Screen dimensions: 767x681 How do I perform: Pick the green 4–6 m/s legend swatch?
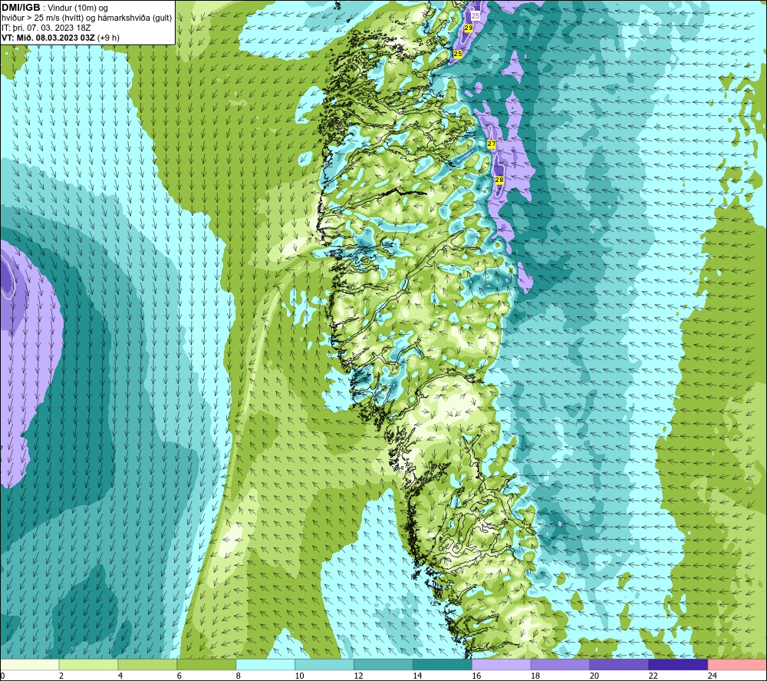[147, 665]
